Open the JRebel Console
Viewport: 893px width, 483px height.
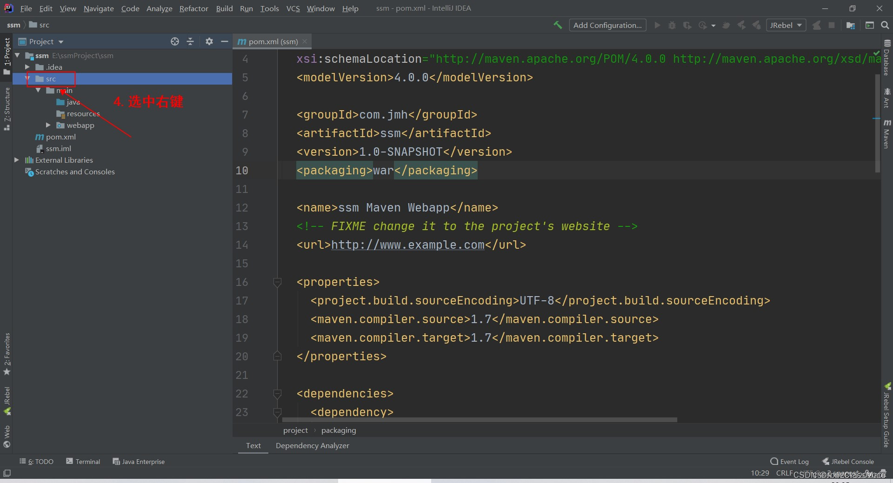[848, 462]
